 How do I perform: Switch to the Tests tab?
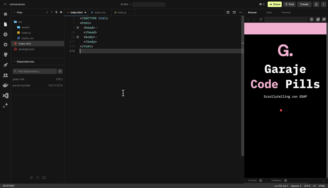pyautogui.click(x=269, y=13)
